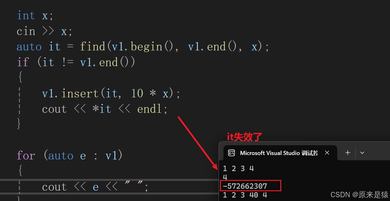Image resolution: width=390 pixels, height=201 pixels.
Task: Click console output line showing single '4'
Action: [225, 177]
